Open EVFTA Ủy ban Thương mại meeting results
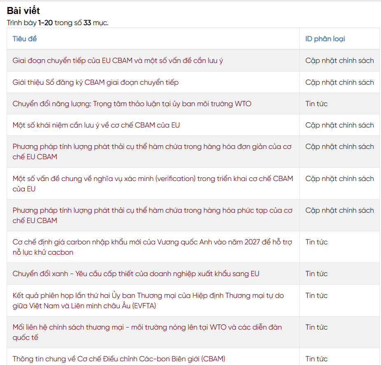Image resolution: width=381 pixels, height=365 pixels. pos(148,300)
